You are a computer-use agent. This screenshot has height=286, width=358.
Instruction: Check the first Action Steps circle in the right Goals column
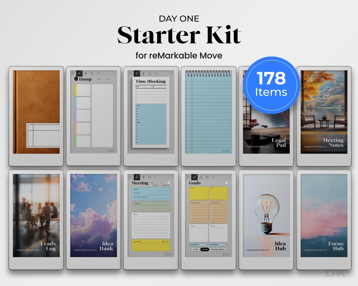pos(211,206)
